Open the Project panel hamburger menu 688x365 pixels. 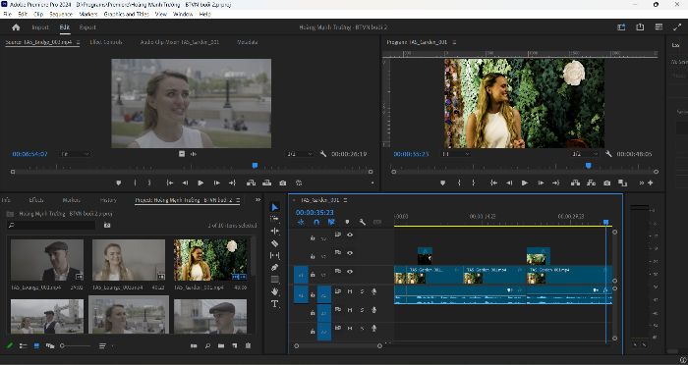(238, 200)
